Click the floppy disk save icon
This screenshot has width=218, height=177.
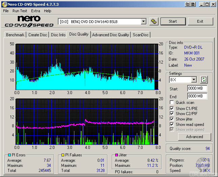[x=193, y=4]
